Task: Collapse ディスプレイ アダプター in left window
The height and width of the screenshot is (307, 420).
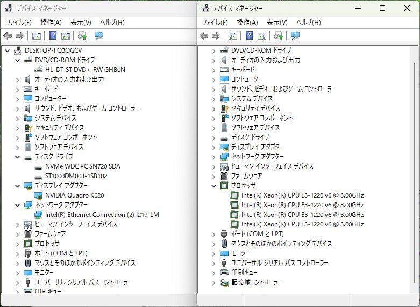Action: coord(17,186)
